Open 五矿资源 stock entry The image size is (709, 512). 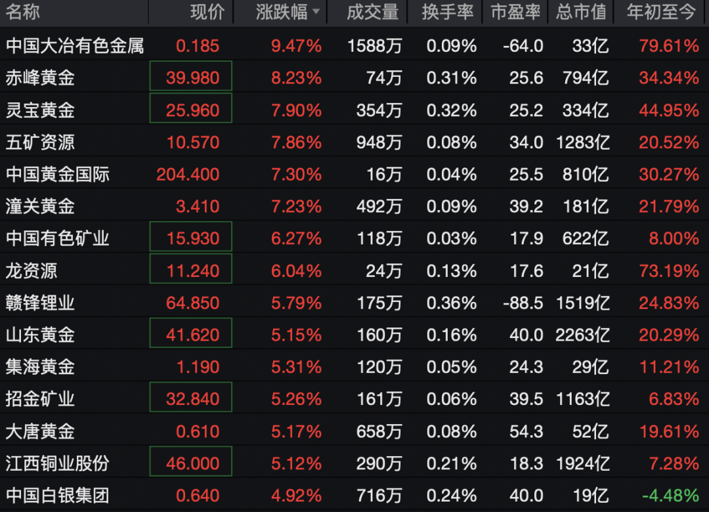(x=41, y=142)
